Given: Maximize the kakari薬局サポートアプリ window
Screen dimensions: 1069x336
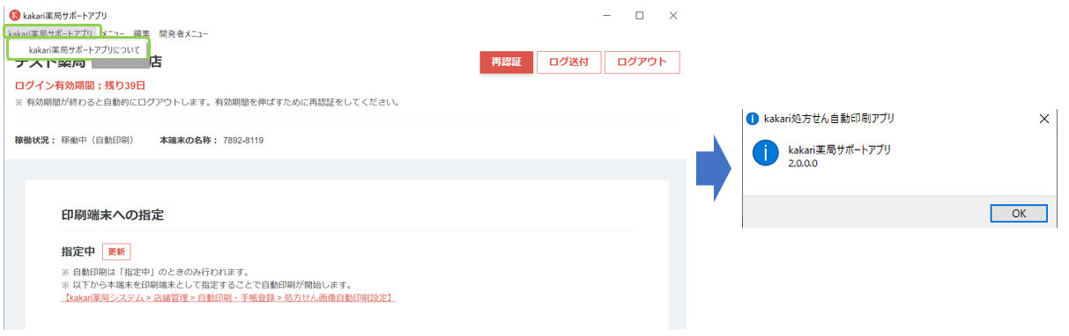Looking at the screenshot, I should click(640, 15).
